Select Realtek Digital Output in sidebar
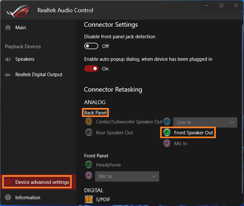This screenshot has width=244, height=206. click(x=38, y=75)
